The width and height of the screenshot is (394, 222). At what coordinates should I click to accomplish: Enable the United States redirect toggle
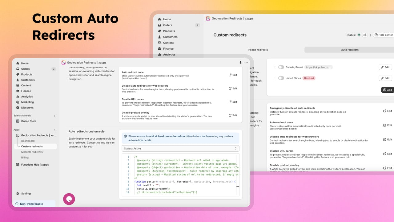[x=281, y=78]
